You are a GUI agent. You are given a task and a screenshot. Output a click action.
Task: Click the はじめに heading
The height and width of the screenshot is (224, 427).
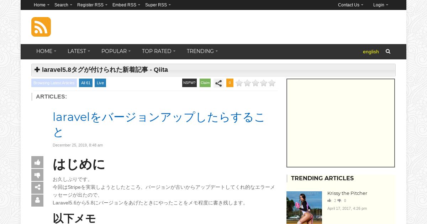tap(79, 164)
